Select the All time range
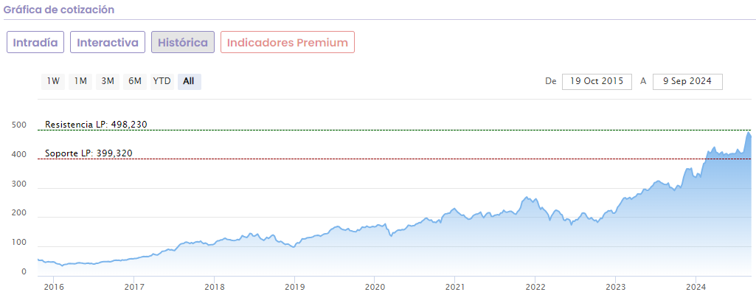 tap(189, 81)
